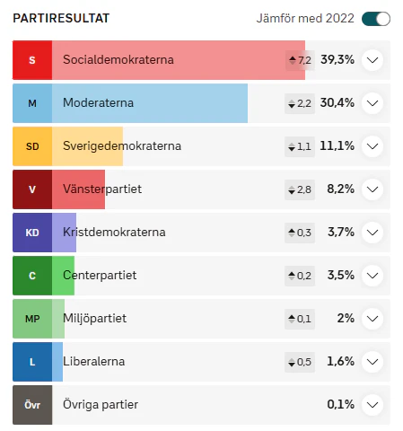Click the dark red V party badge
The height and width of the screenshot is (431, 403).
[32, 189]
